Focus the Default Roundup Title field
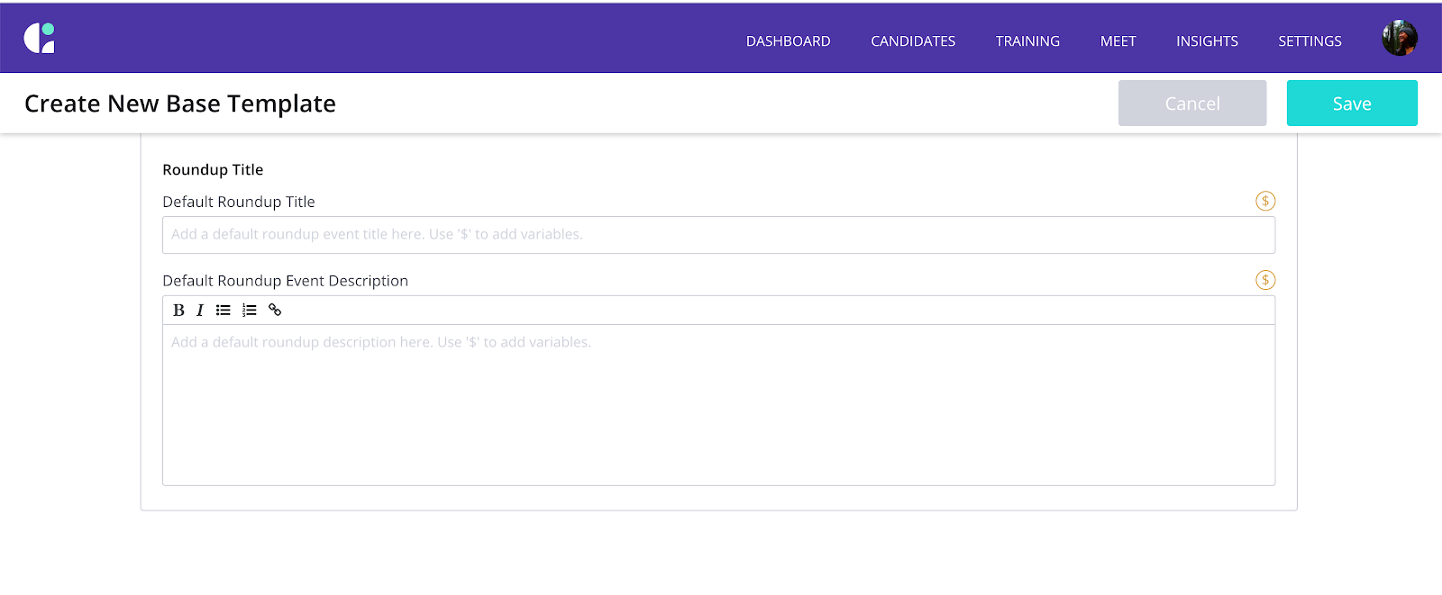The image size is (1442, 595). tap(718, 234)
